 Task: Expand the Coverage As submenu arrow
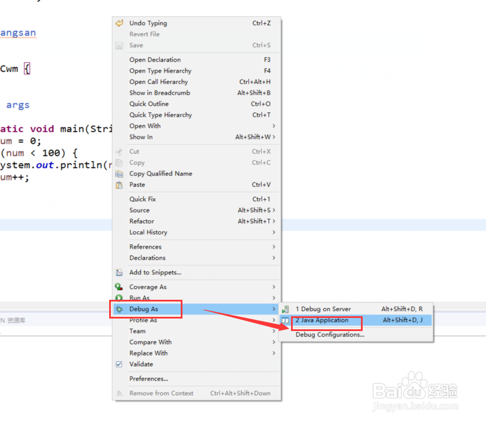pyautogui.click(x=274, y=287)
